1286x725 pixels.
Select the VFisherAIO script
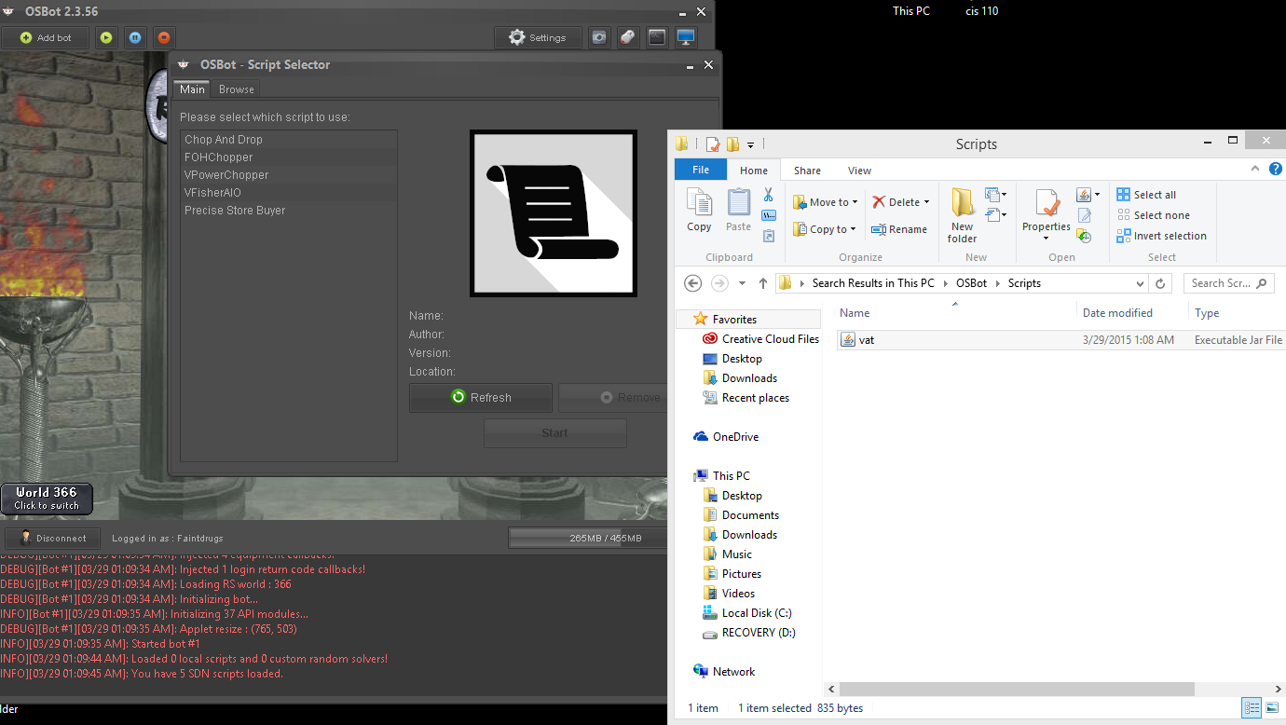[289, 193]
